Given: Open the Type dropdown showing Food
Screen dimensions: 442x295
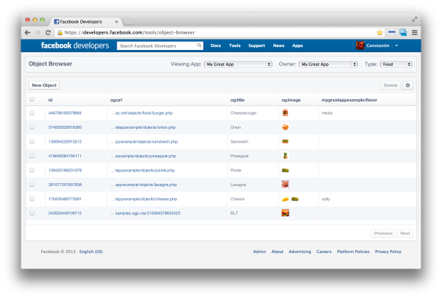Looking at the screenshot, I should (396, 64).
